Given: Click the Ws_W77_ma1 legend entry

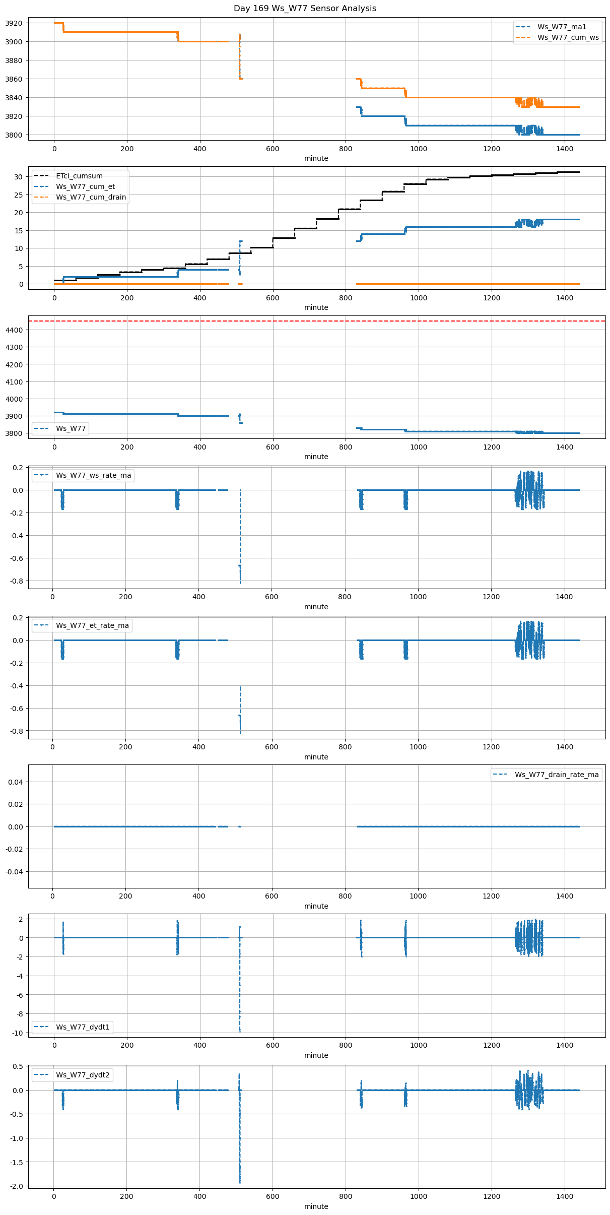Looking at the screenshot, I should point(562,27).
